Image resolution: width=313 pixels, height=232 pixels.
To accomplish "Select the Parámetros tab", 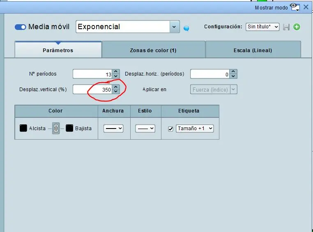I will tap(58, 51).
